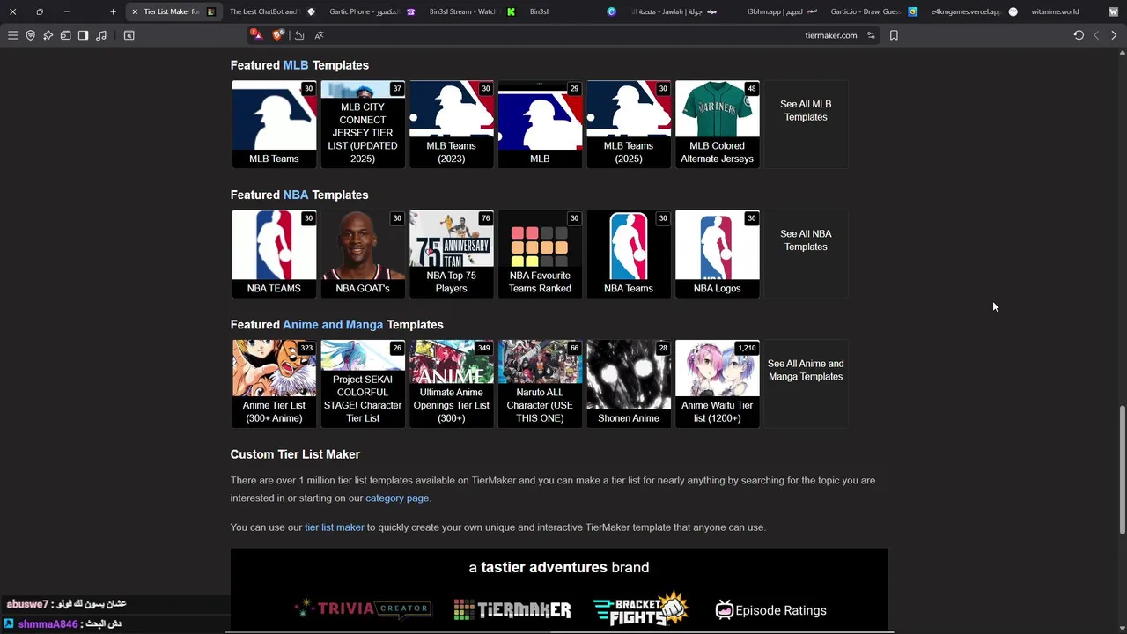
Task: Click the TierMaker logo in footer
Action: point(512,609)
